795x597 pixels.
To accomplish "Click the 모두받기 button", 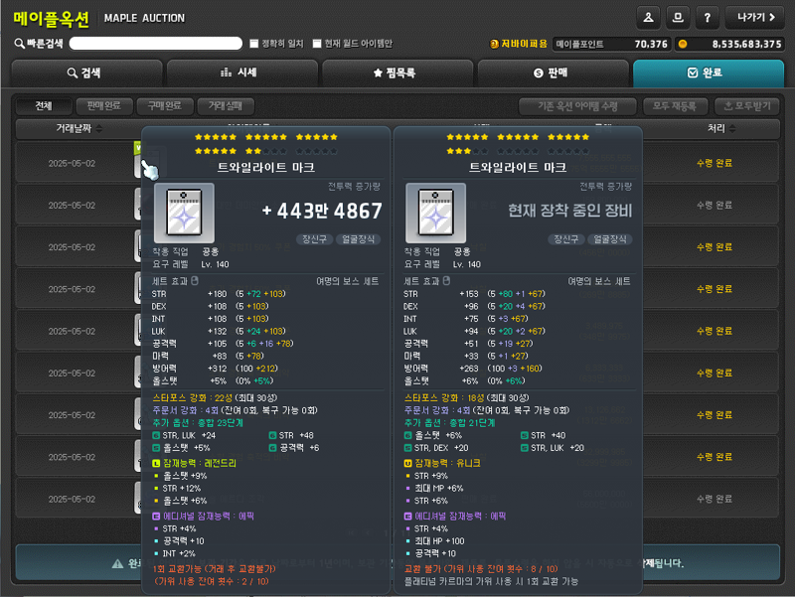I will tap(747, 106).
